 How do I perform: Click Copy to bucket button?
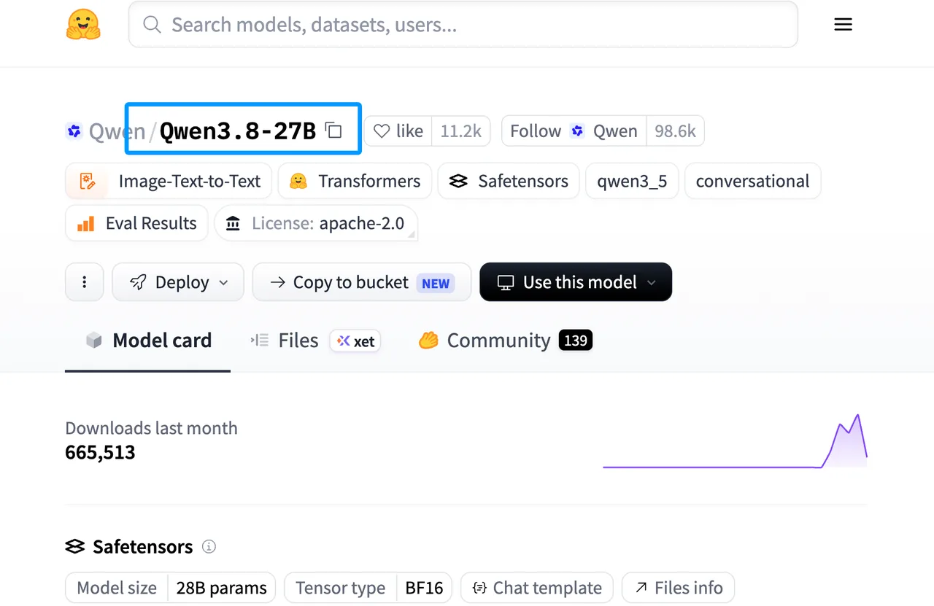[x=362, y=282]
